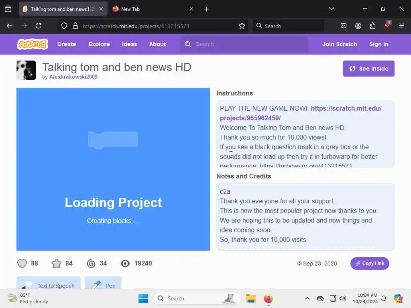The image size is (411, 308).
Task: Open the Firefox extensions puzzle icon
Action: click(372, 26)
